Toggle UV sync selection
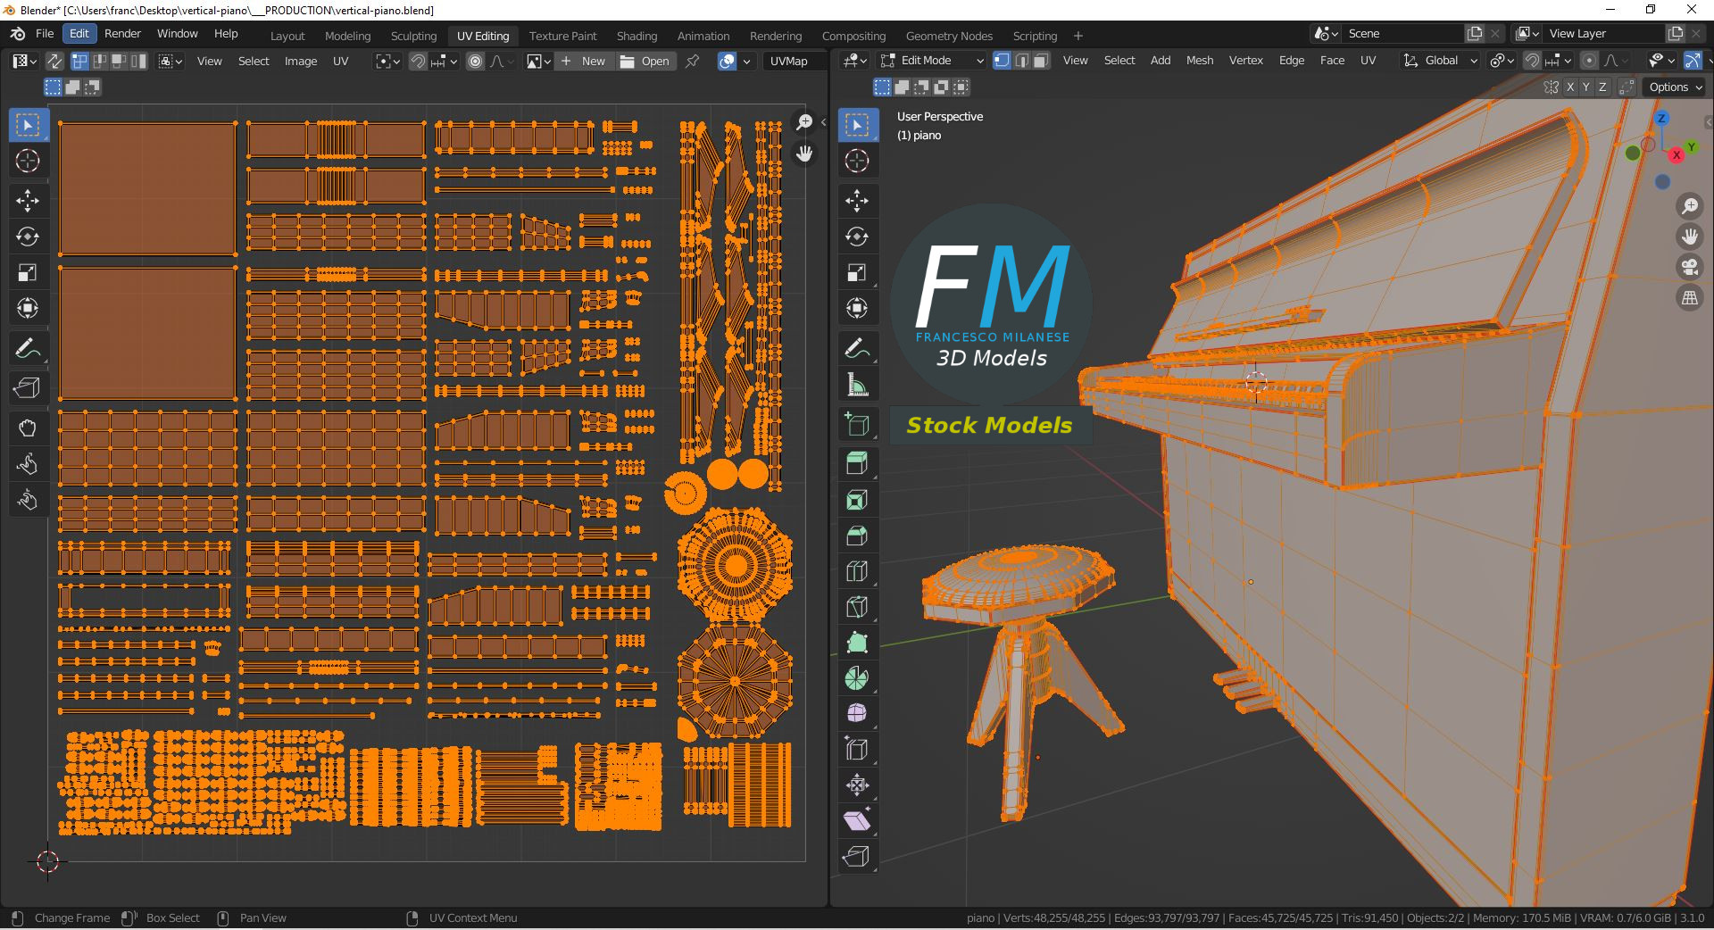Screen dimensions: 1714x930 pos(54,61)
